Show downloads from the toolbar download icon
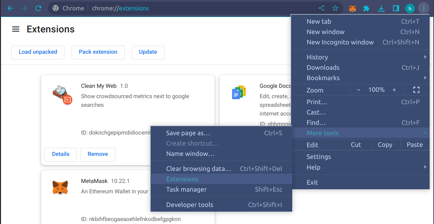The height and width of the screenshot is (224, 434). click(x=381, y=8)
